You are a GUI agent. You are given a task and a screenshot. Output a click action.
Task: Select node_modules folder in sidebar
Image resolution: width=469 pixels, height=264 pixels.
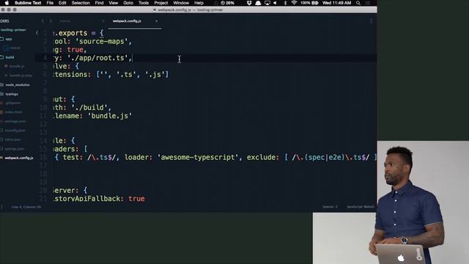tap(18, 85)
